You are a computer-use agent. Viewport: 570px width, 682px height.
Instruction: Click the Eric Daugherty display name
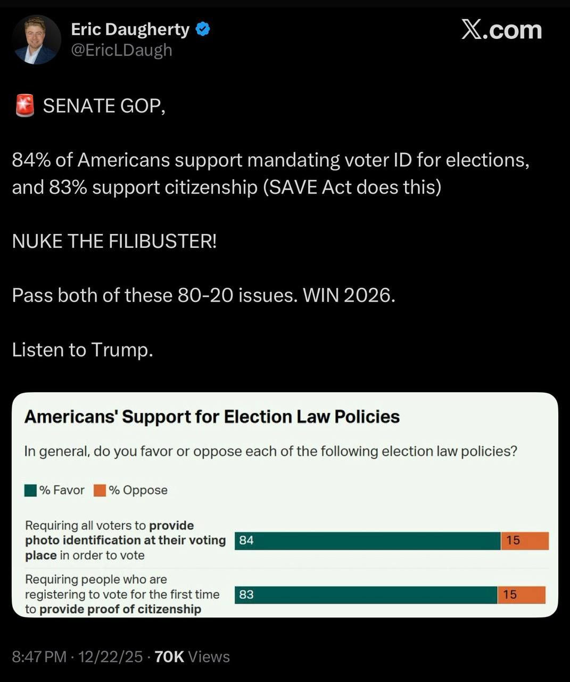(x=130, y=29)
